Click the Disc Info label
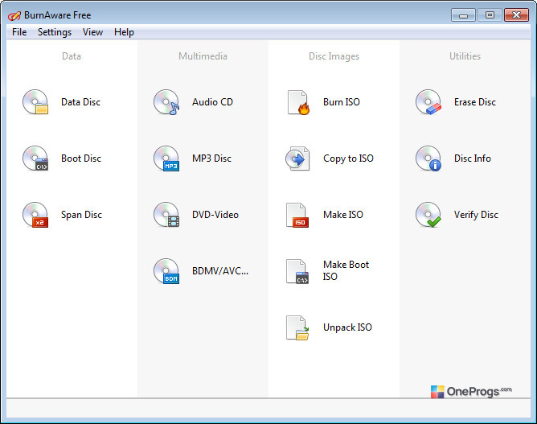This screenshot has width=537, height=424. [473, 158]
